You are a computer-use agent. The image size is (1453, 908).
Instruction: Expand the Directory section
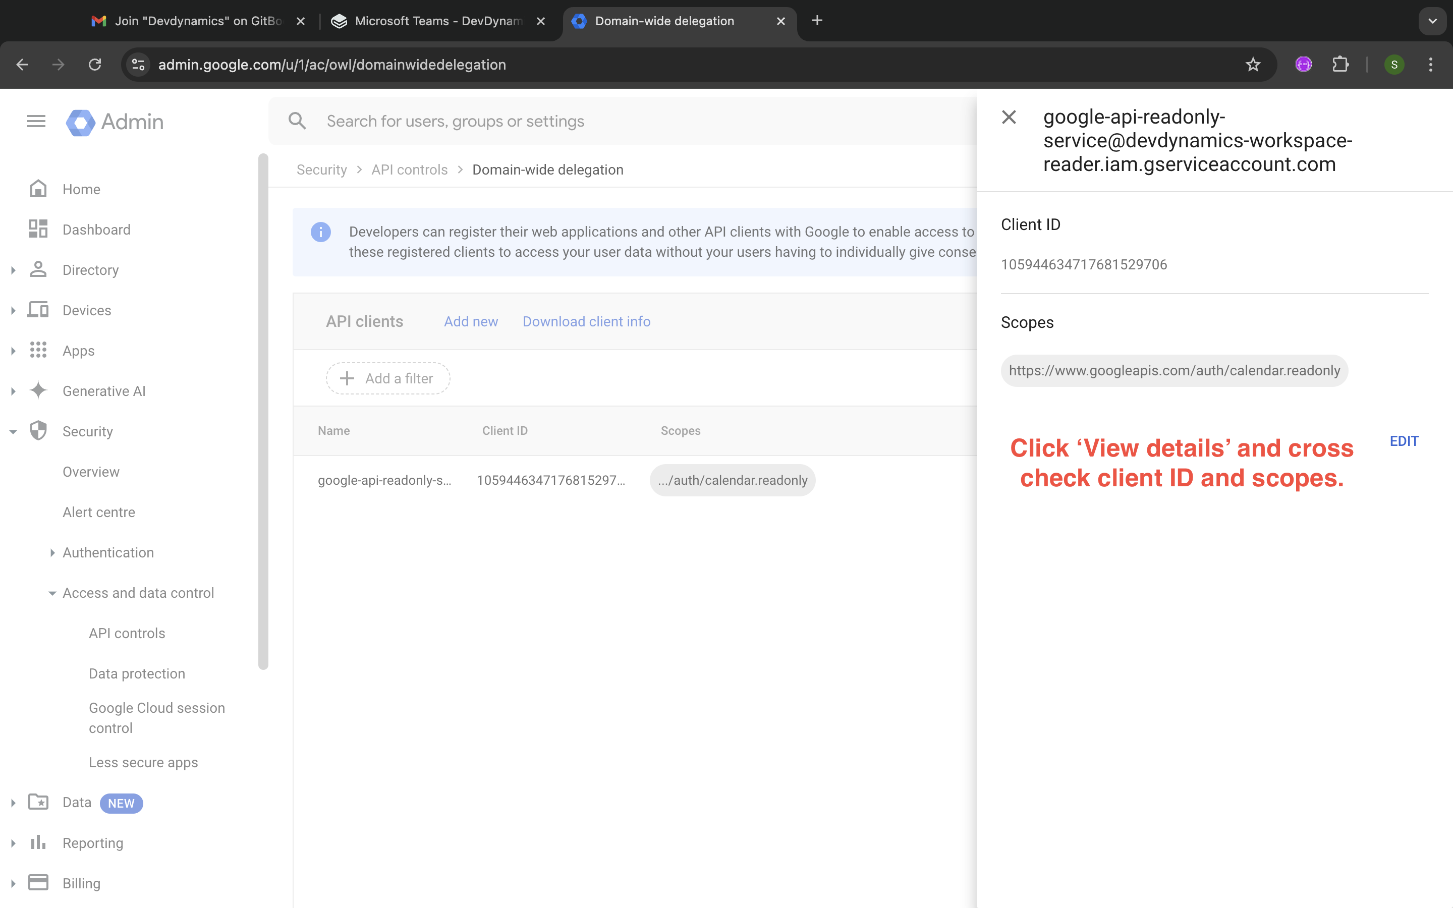pyautogui.click(x=13, y=270)
